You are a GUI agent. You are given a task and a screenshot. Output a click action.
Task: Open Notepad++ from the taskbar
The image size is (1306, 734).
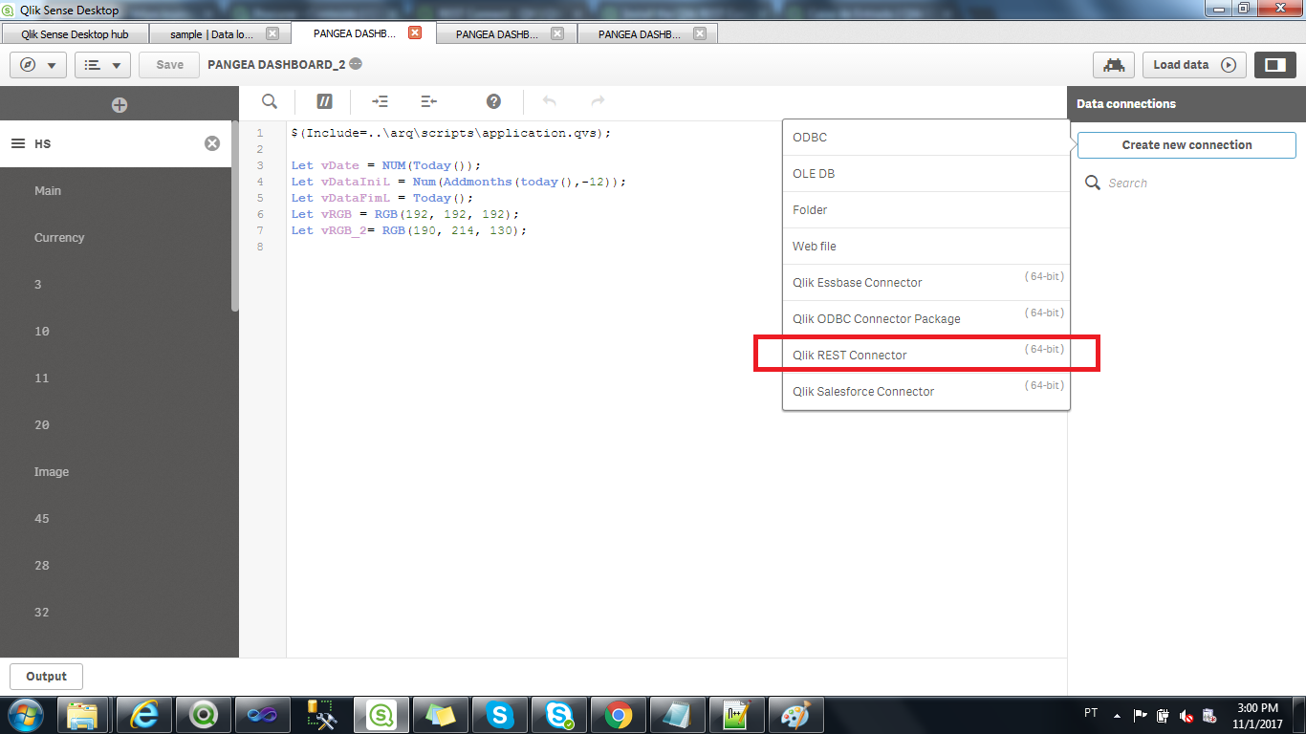(737, 715)
